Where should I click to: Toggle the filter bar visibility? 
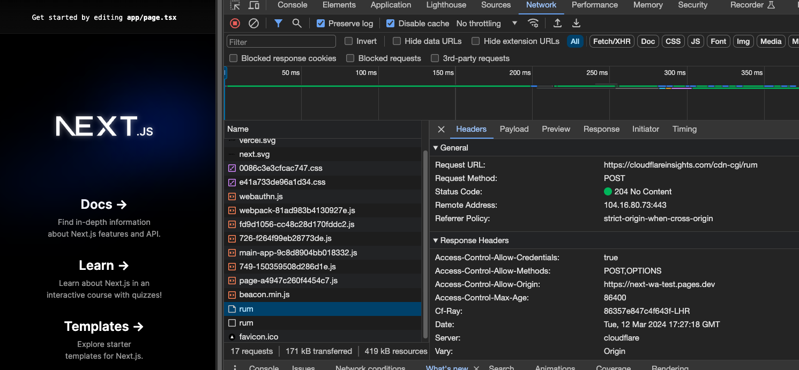[x=278, y=23]
